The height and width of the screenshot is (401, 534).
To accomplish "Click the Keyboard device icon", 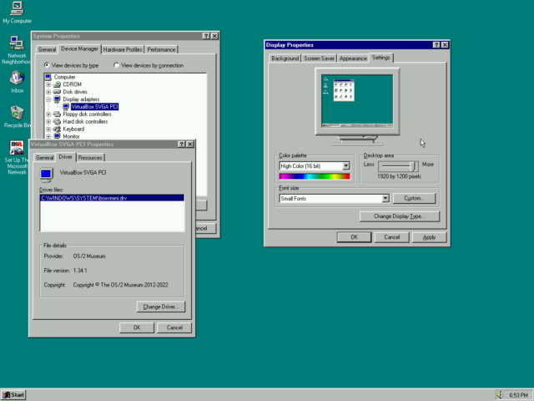I will 58,129.
